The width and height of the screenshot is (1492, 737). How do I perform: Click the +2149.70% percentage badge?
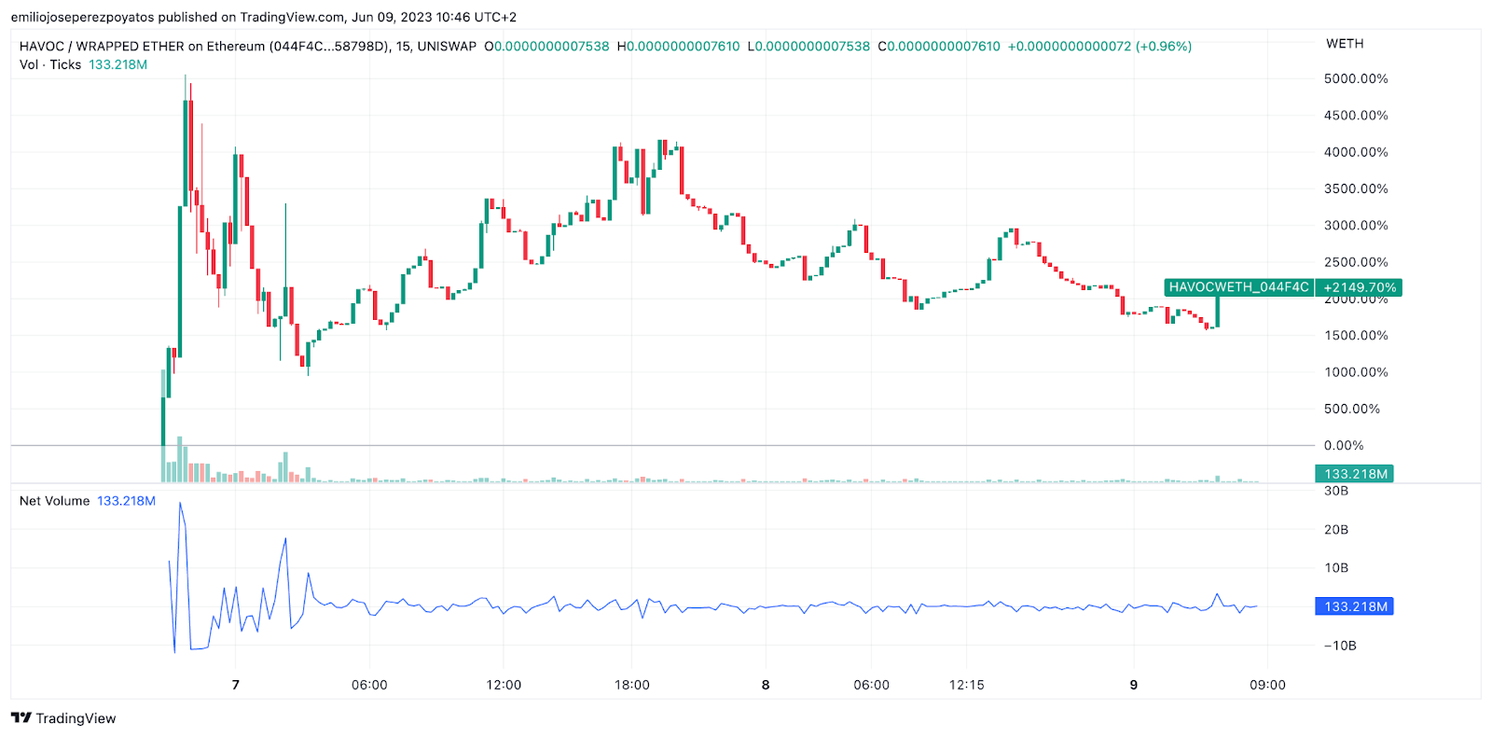[1360, 287]
